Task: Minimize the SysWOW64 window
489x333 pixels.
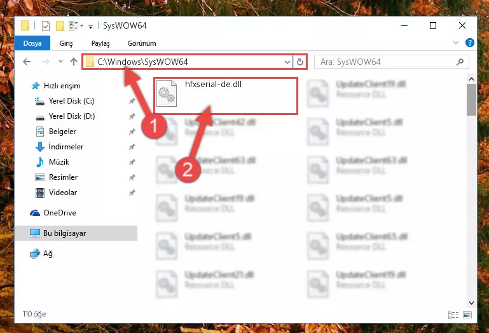Action: pyautogui.click(x=404, y=25)
